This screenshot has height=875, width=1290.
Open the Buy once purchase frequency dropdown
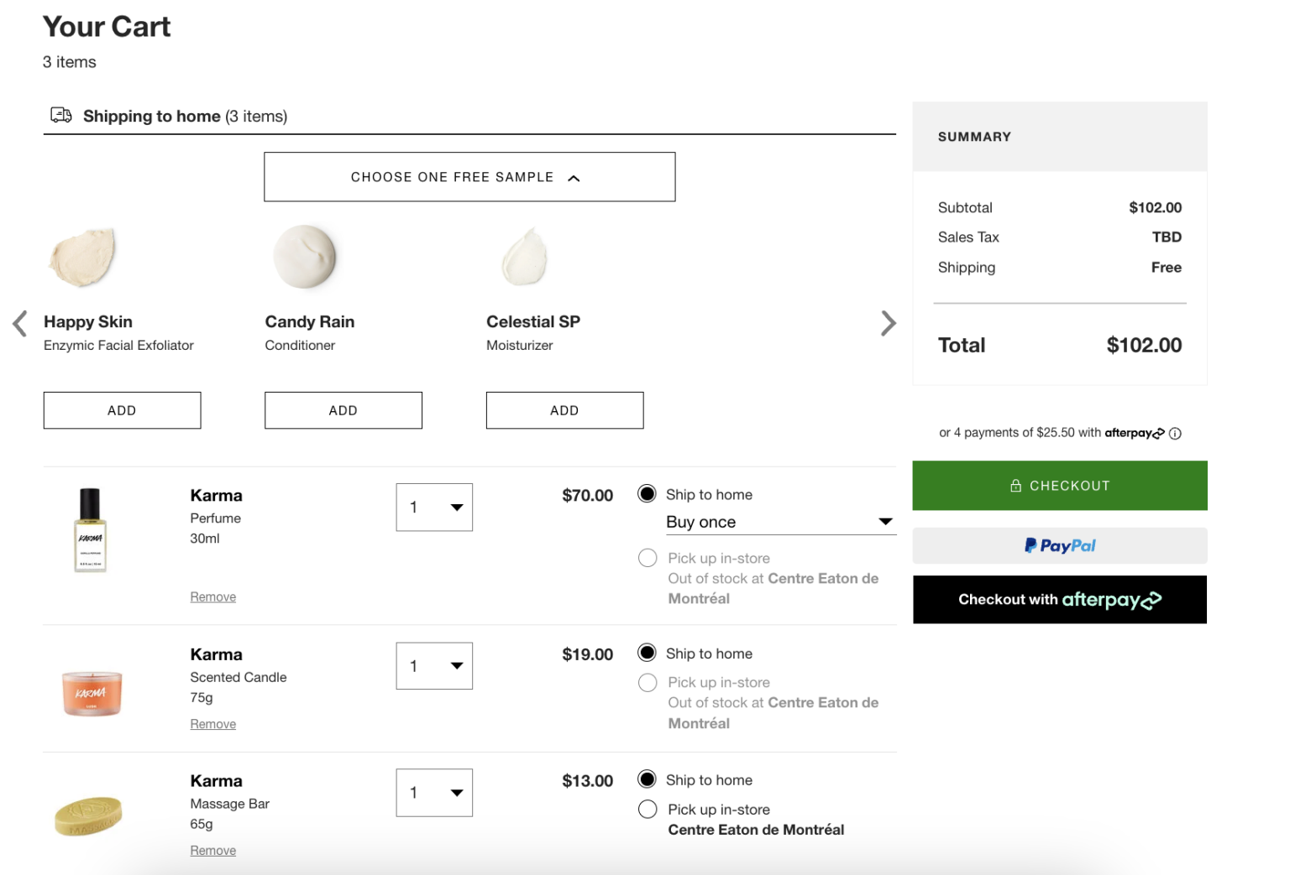pyautogui.click(x=780, y=521)
